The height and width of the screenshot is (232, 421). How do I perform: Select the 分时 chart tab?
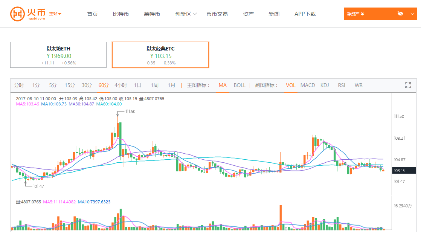coord(19,85)
